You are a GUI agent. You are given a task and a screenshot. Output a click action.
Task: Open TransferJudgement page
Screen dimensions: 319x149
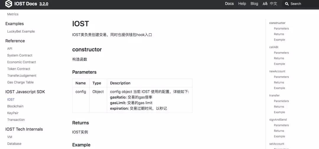(22, 75)
